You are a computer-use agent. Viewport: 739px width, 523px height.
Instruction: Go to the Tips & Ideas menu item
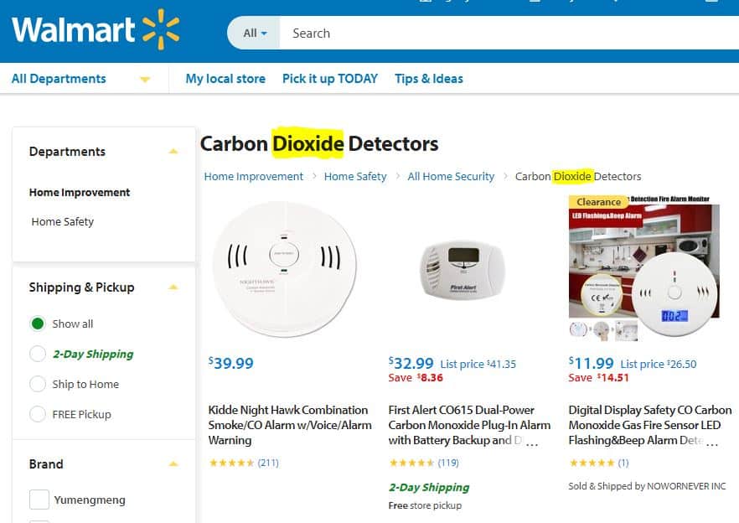428,79
